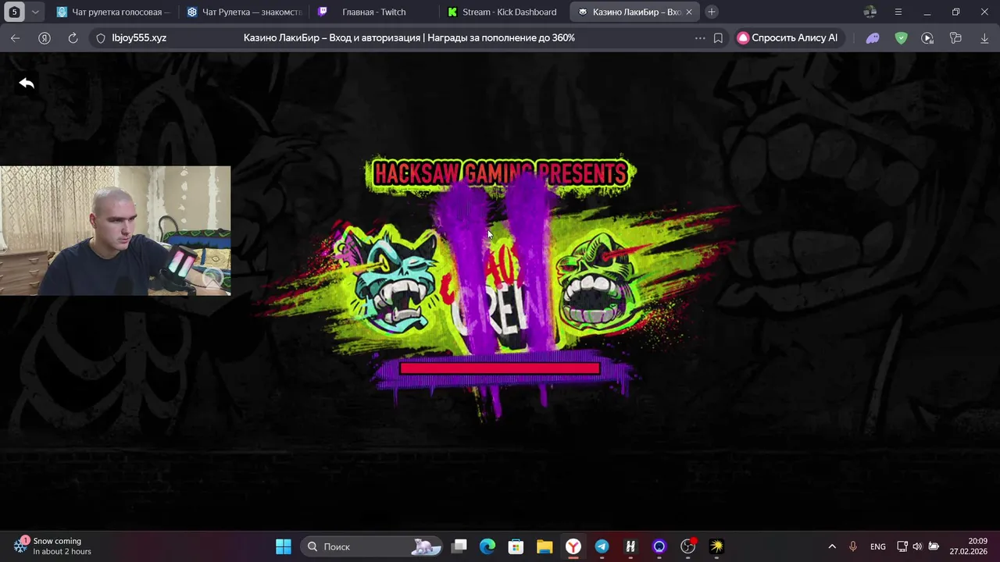This screenshot has width=1000, height=562.
Task: Switch to Чат рулетка голосовая tab
Action: [x=113, y=12]
